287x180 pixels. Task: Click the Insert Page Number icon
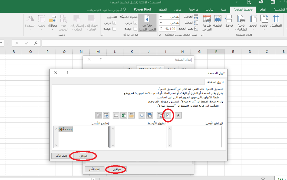click(x=168, y=116)
